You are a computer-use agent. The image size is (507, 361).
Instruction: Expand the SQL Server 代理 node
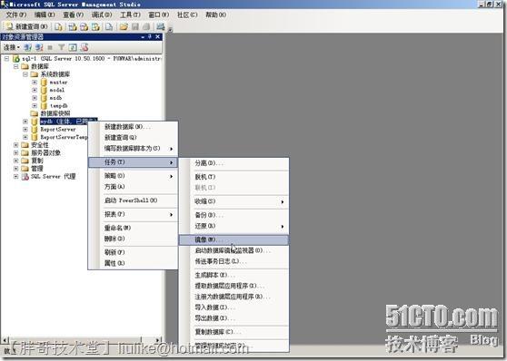pyautogui.click(x=15, y=176)
